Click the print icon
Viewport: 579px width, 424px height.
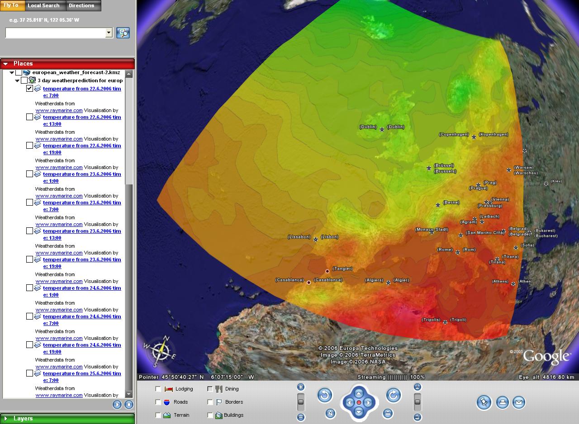tap(502, 402)
